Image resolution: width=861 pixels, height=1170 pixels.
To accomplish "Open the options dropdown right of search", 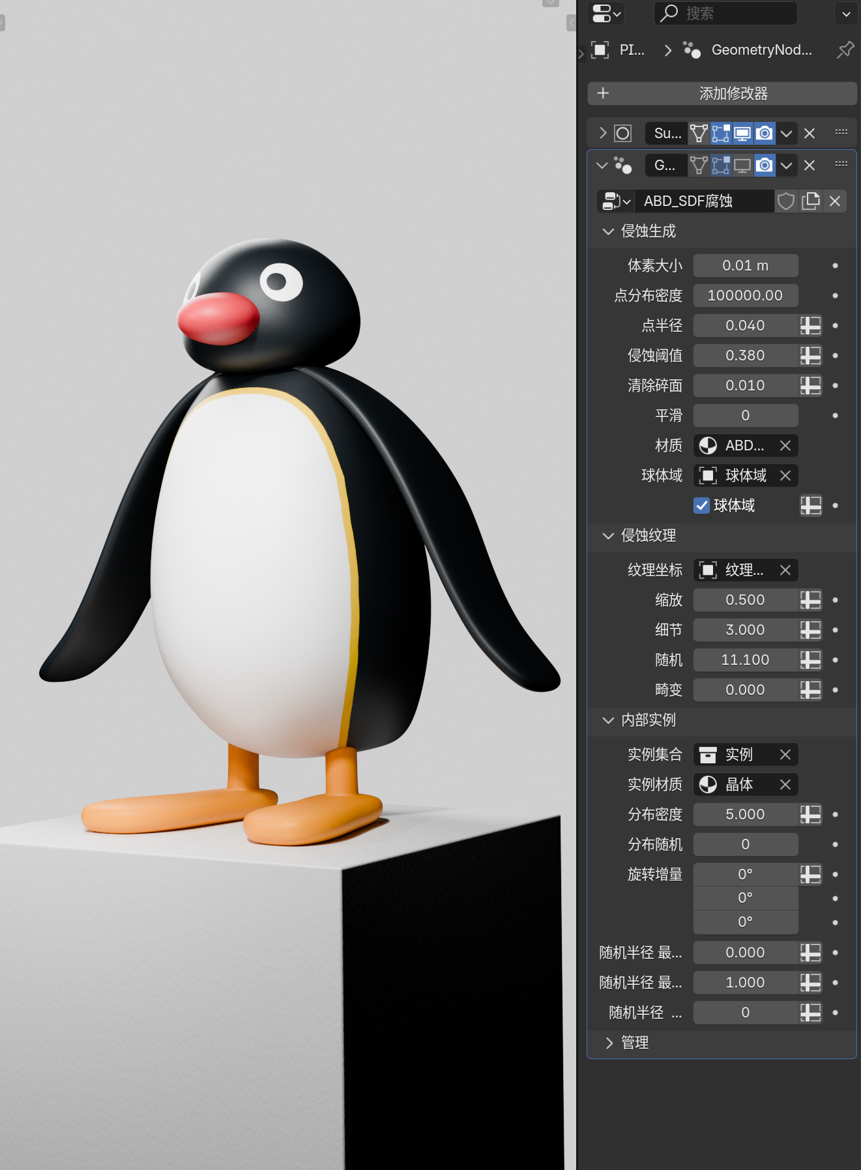I will pos(846,13).
